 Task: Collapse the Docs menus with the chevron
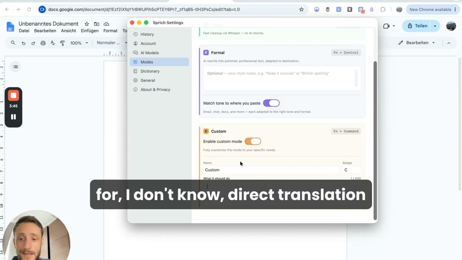pyautogui.click(x=449, y=43)
